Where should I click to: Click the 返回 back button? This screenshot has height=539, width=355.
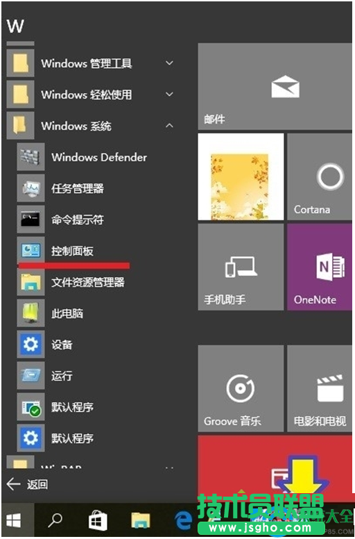point(28,485)
